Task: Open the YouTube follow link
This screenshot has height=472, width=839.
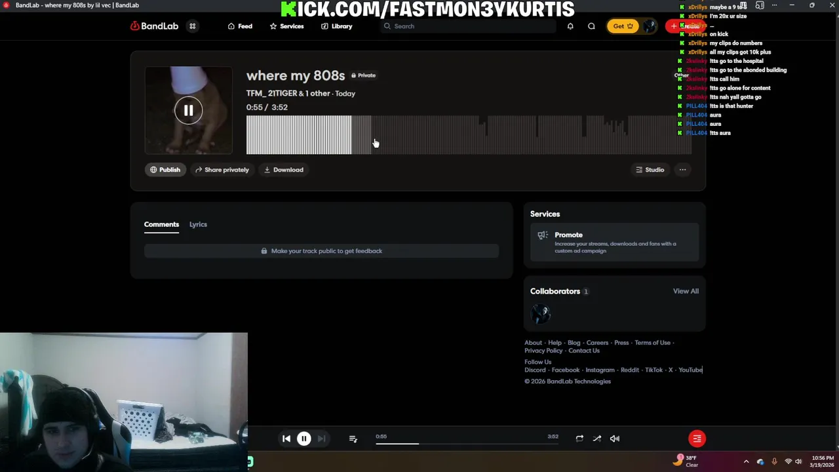Action: coord(690,370)
